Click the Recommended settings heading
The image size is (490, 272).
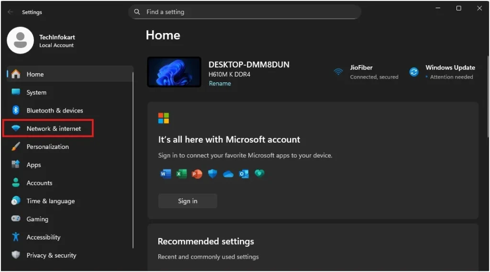tap(206, 241)
